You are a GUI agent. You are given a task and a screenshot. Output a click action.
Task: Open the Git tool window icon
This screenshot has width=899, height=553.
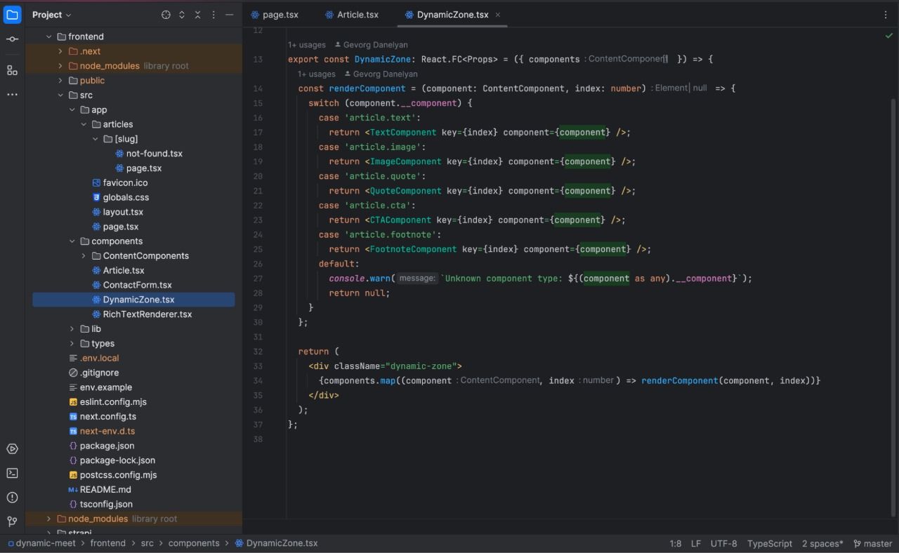click(x=12, y=521)
